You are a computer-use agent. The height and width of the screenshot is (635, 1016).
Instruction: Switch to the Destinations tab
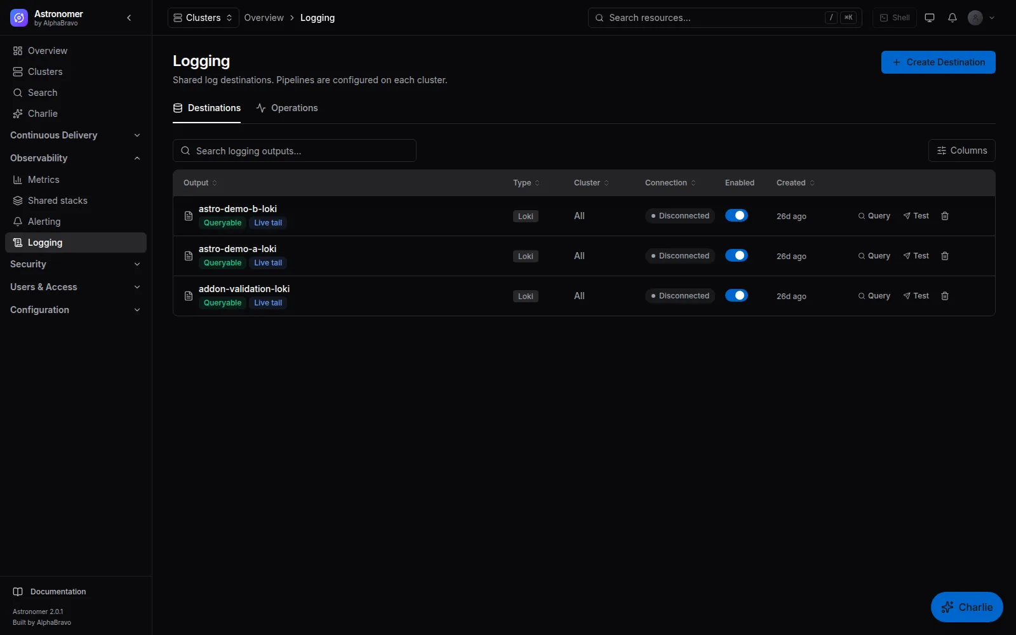(207, 108)
